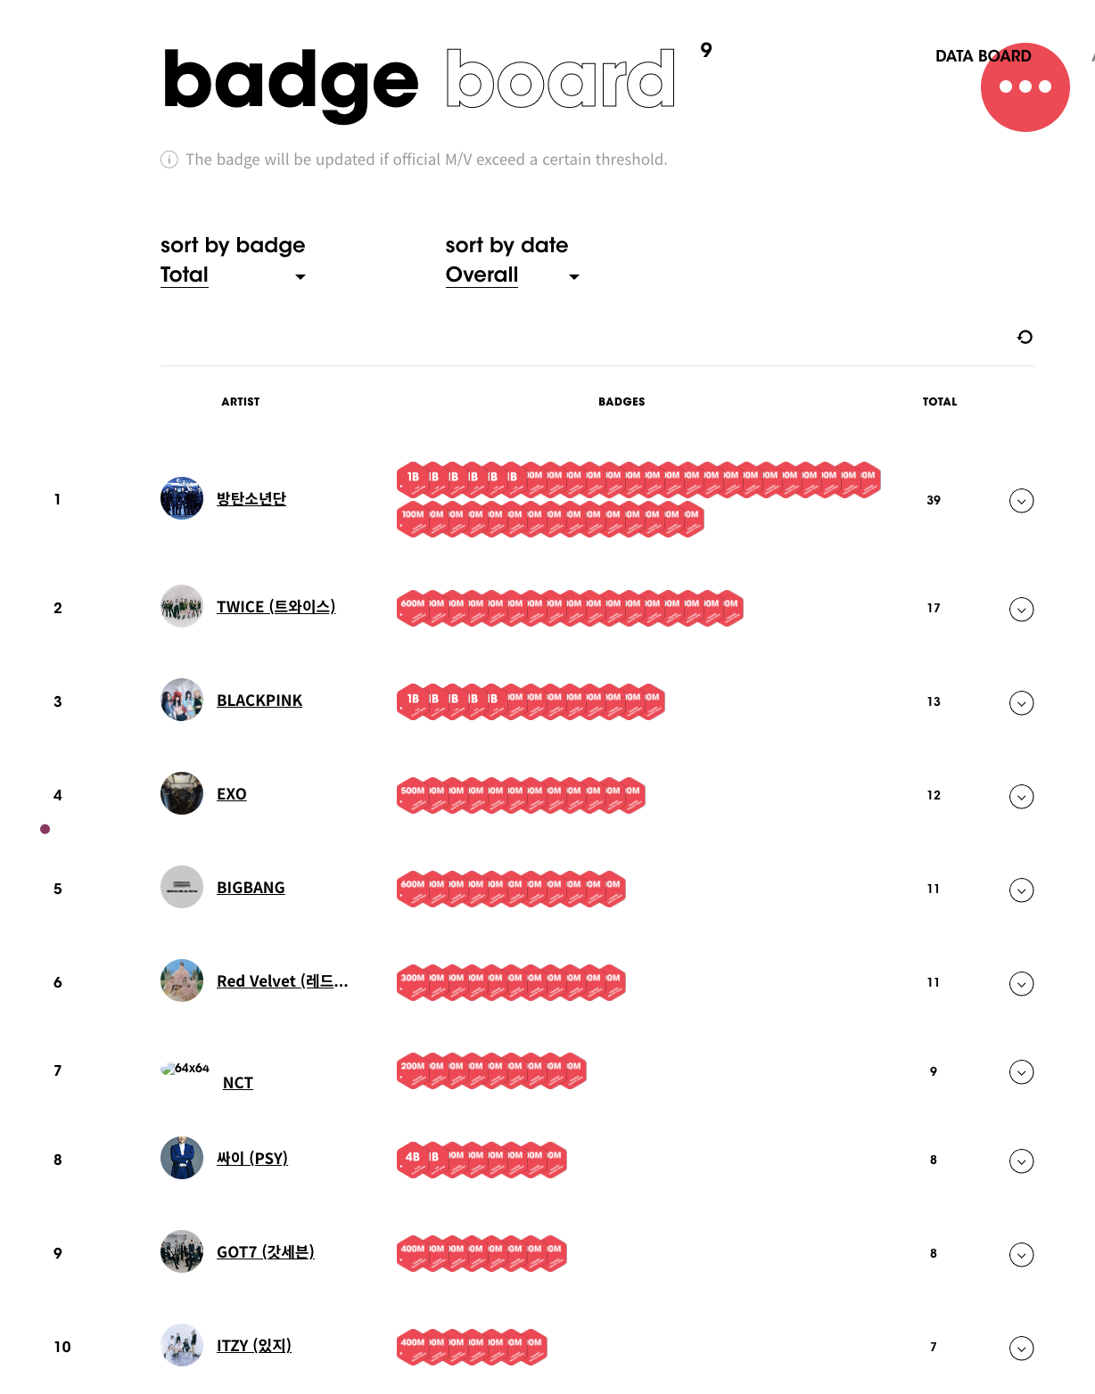Click the info icon beside badge notice
The height and width of the screenshot is (1394, 1095).
point(169,160)
